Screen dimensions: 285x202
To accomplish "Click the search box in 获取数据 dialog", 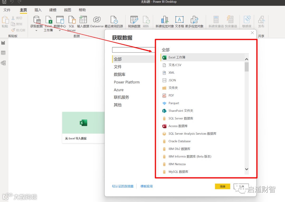I will pos(133,50).
